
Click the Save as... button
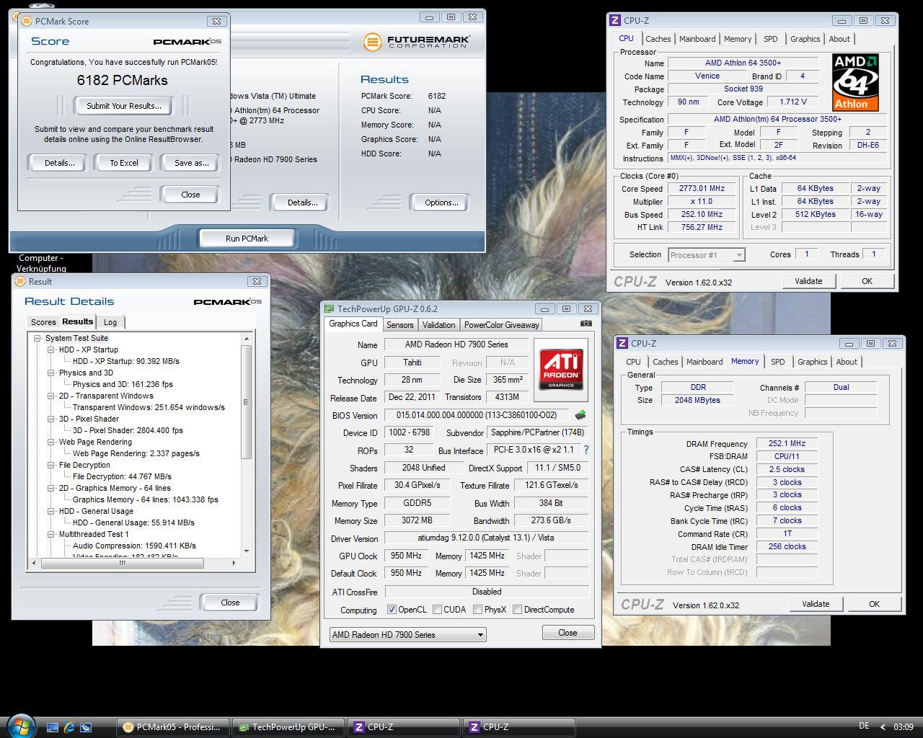coord(191,163)
